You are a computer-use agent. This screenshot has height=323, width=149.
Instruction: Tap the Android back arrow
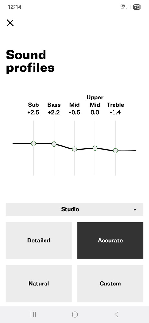pos(116,314)
